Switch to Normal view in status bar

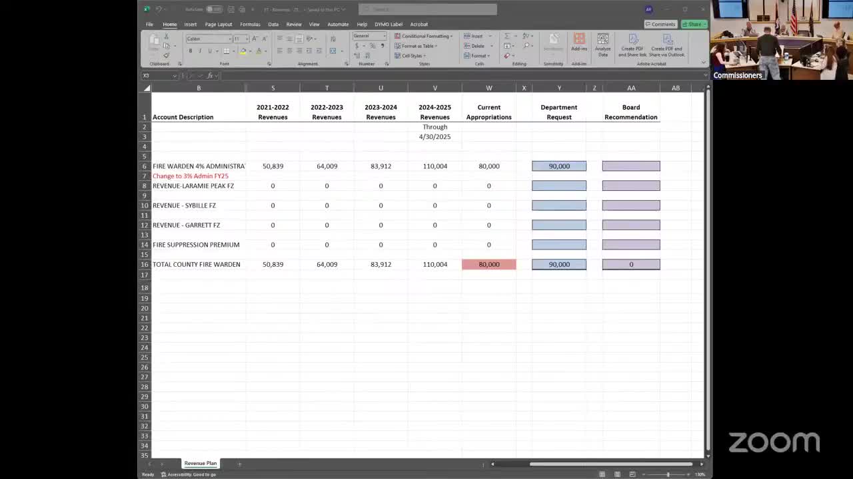pos(602,474)
